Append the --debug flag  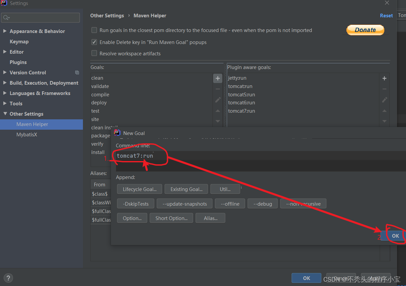(262, 204)
